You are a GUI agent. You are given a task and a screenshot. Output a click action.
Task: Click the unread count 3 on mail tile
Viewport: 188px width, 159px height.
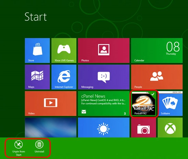[x=125, y=113]
